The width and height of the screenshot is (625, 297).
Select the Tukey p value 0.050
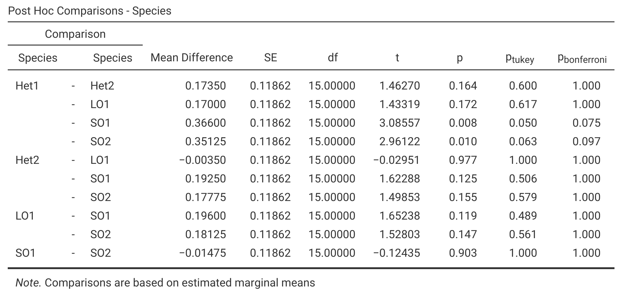coord(523,123)
